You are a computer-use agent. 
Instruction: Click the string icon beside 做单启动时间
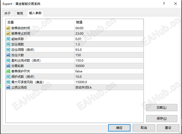click(x=8, y=28)
